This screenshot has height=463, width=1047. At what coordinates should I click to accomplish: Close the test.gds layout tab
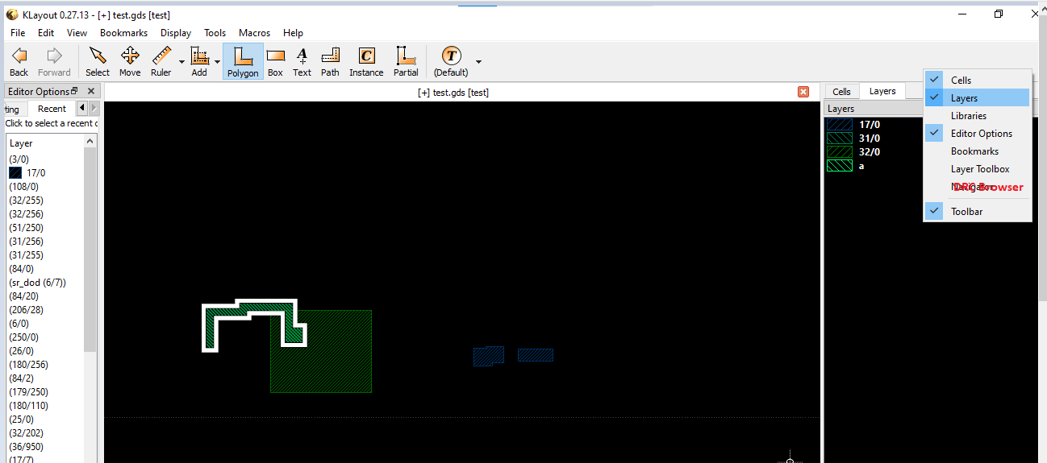pos(803,92)
